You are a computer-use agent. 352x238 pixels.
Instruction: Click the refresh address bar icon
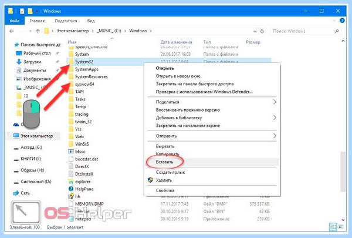point(262,31)
